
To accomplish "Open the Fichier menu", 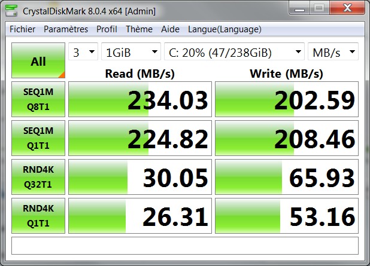I will [x=22, y=29].
